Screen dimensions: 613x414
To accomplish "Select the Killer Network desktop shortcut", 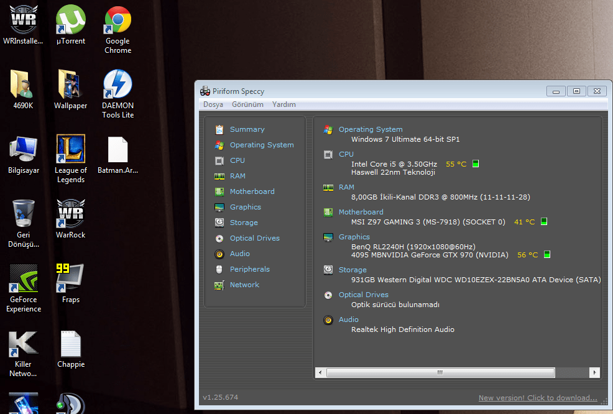I will tap(23, 353).
